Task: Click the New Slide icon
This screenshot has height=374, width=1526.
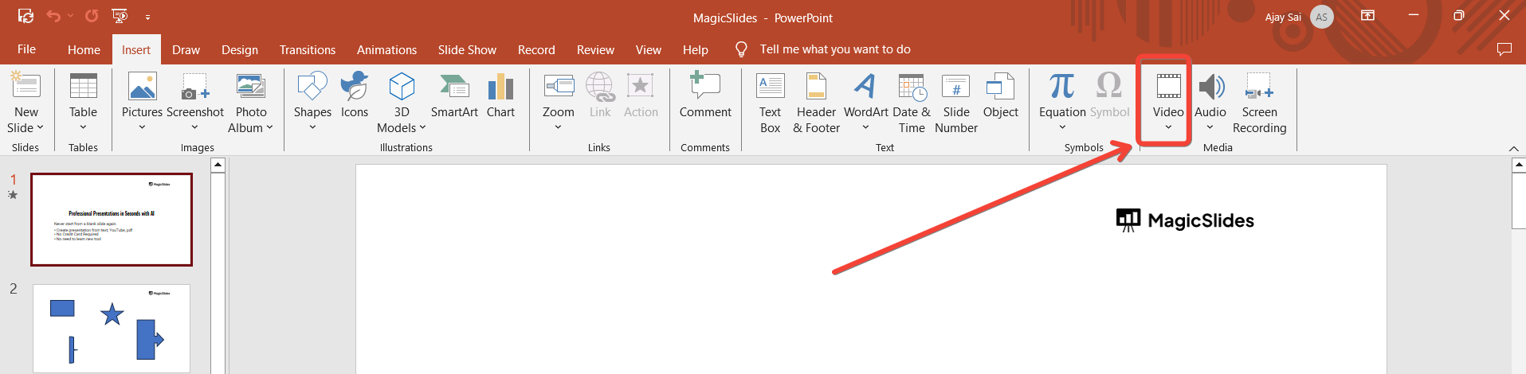Action: pyautogui.click(x=25, y=85)
